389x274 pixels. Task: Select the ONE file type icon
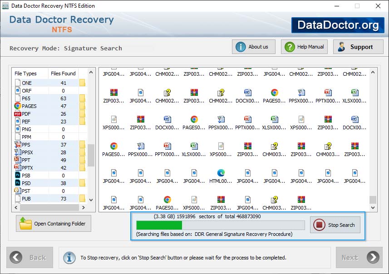coord(18,83)
